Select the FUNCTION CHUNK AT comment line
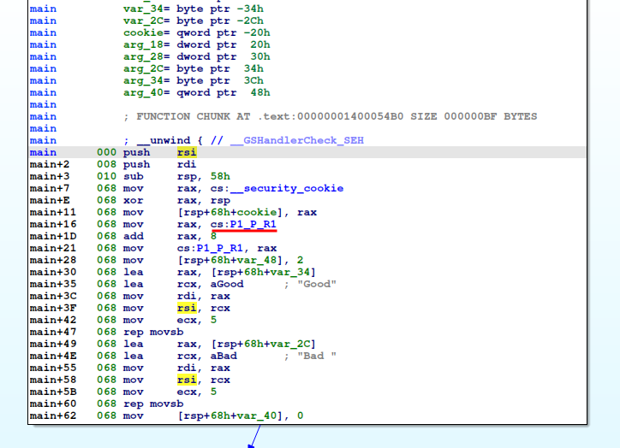The width and height of the screenshot is (620, 448). [x=330, y=116]
